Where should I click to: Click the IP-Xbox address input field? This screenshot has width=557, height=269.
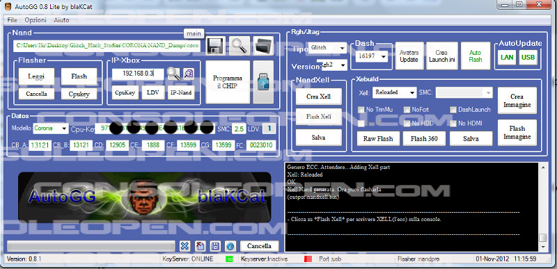pos(138,74)
